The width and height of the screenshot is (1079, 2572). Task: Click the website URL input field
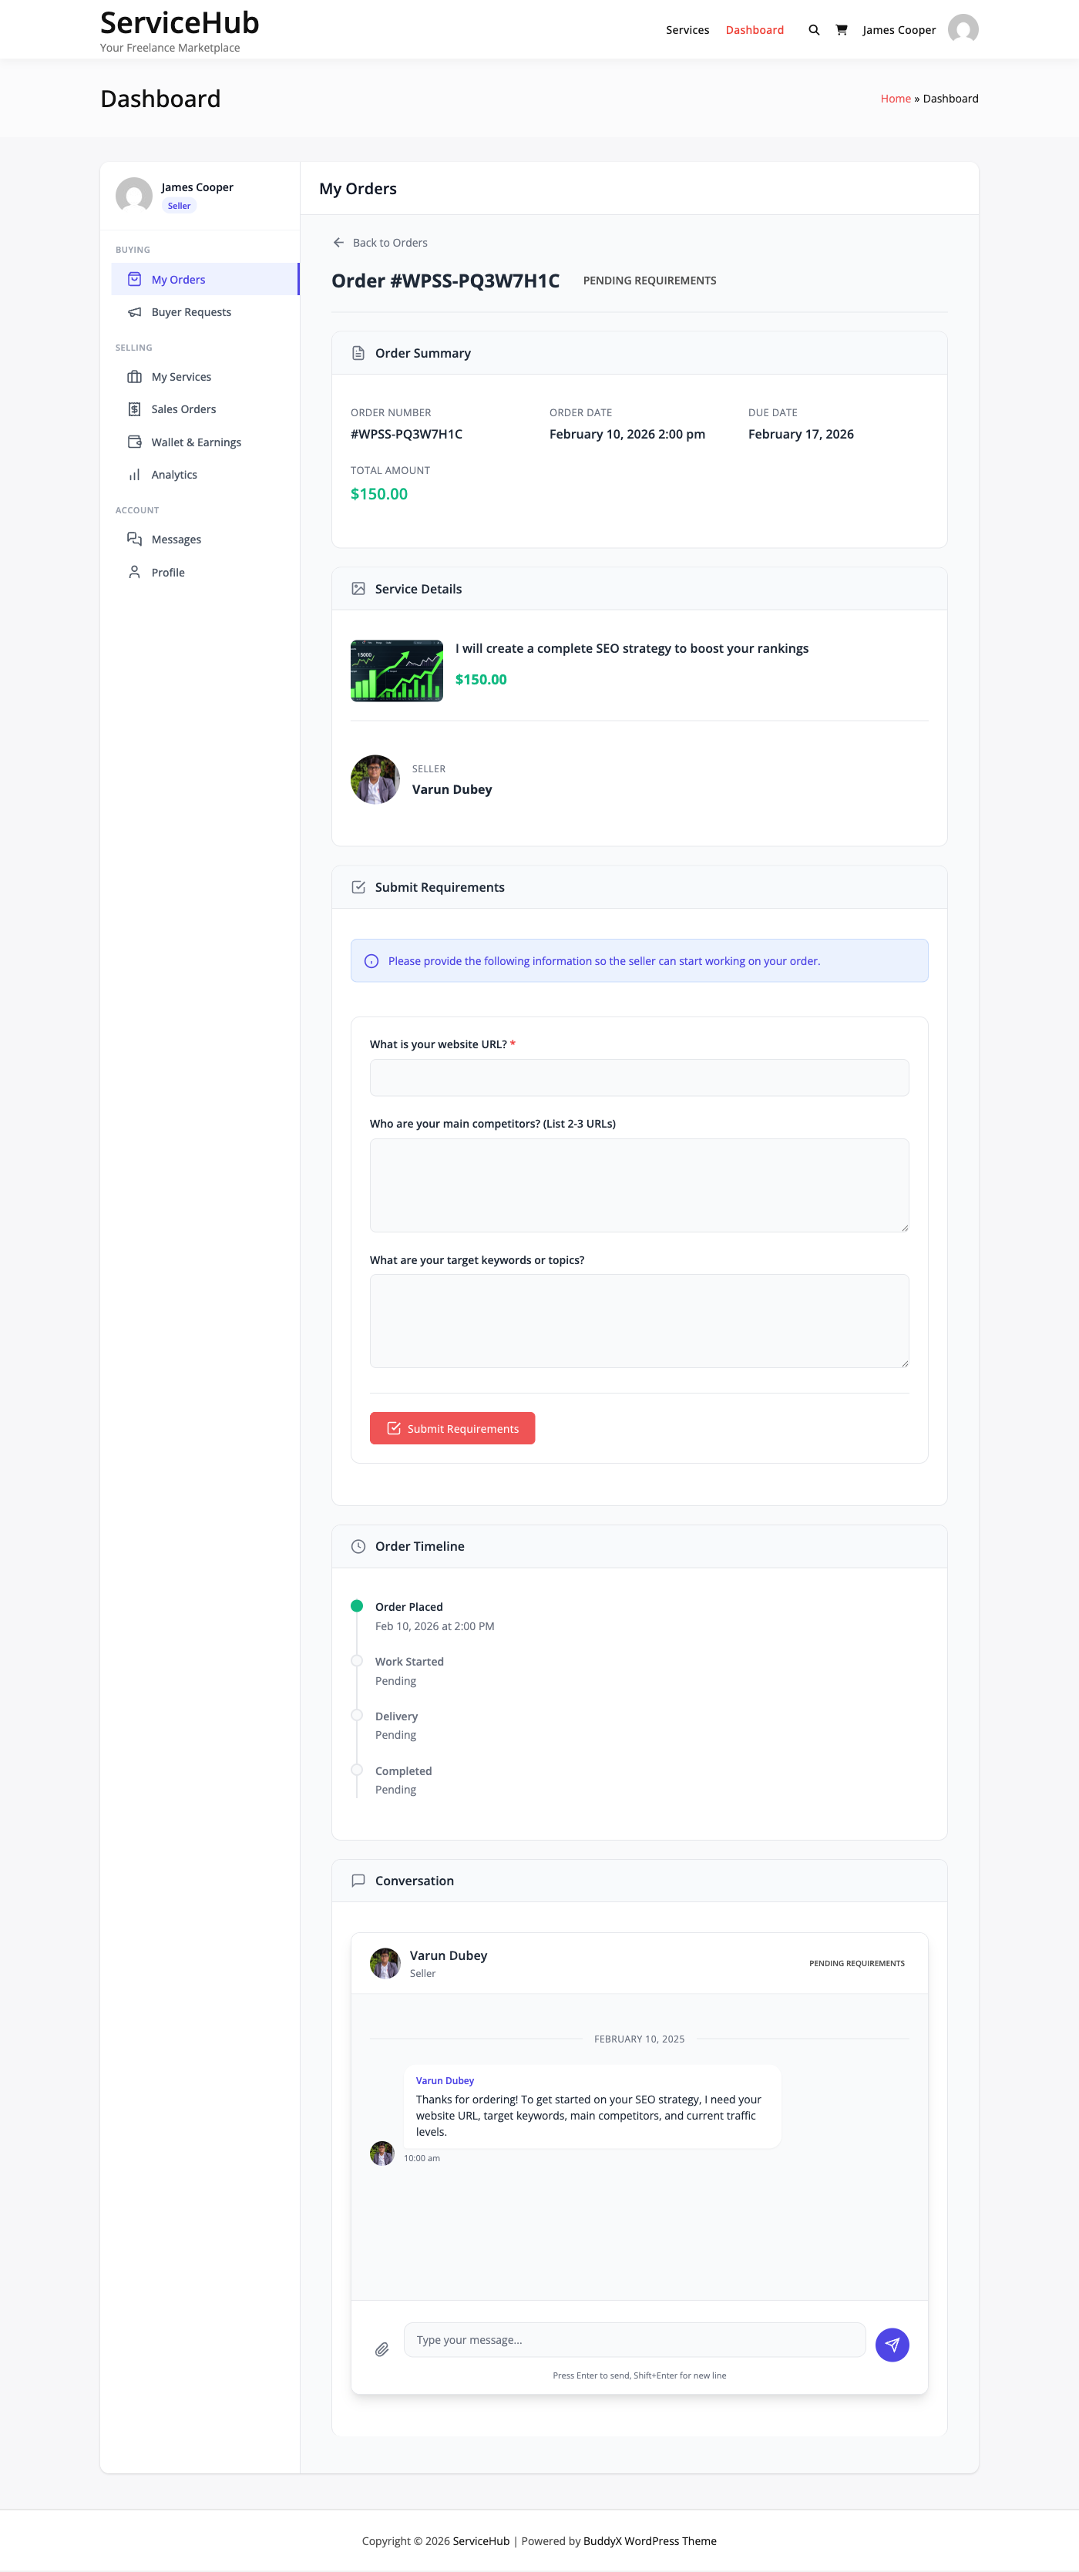[639, 1078]
